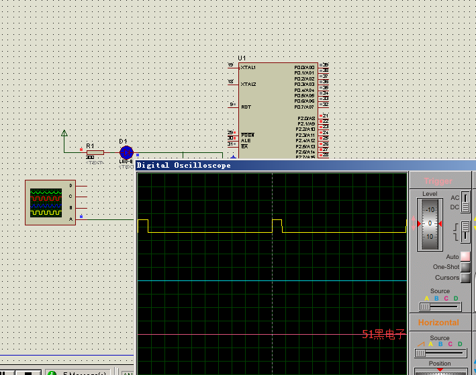Click the green info messages icon
This screenshot has height=375, width=476.
click(52, 373)
